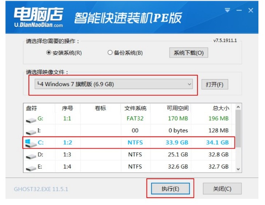
Task: Click the 25.1 GB free space cell
Action: coord(178,154)
